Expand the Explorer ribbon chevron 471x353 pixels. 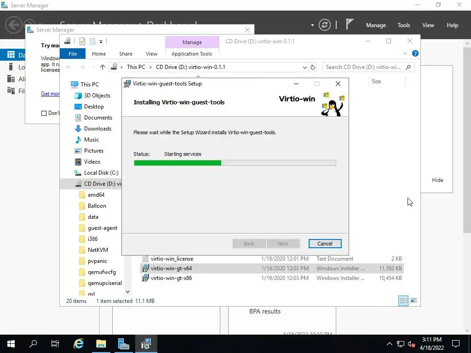point(405,53)
